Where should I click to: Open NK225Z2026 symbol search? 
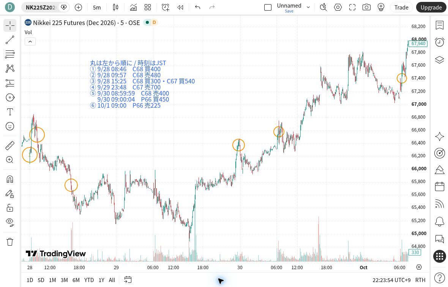[x=40, y=8]
